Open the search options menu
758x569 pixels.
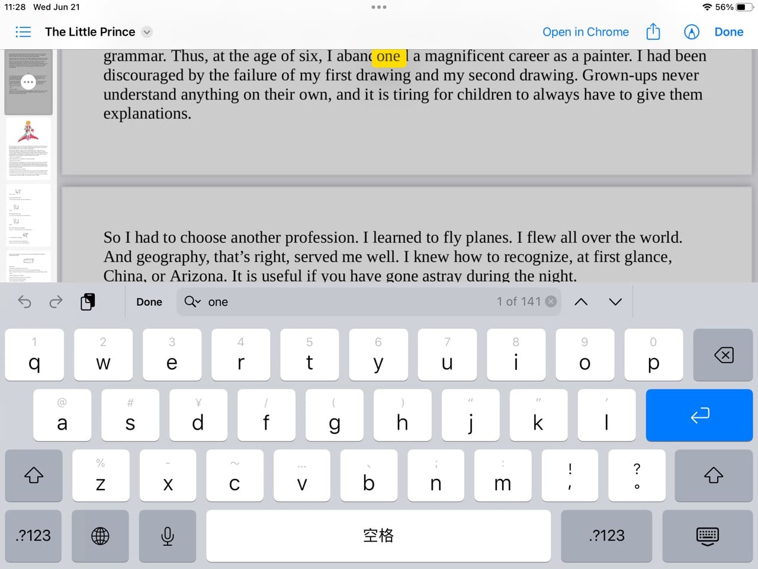192,302
